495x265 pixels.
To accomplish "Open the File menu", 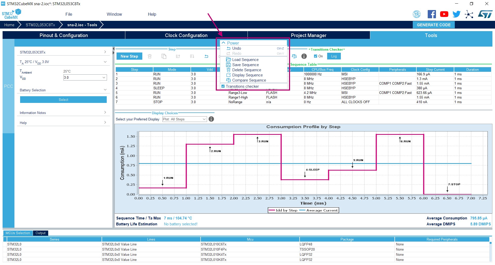I will 69,14.
